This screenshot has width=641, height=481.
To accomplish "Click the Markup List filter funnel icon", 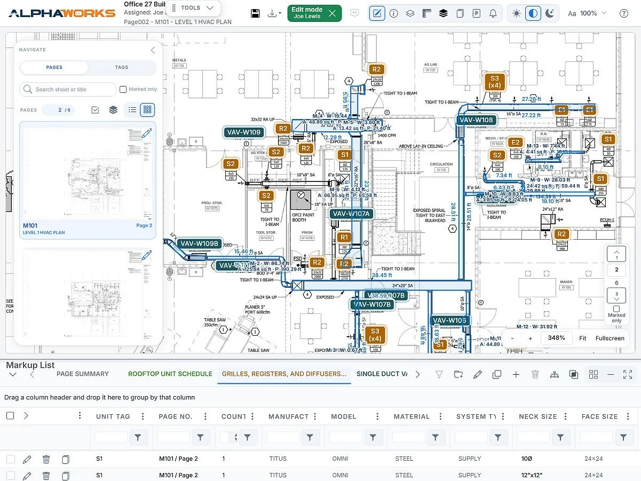I will pyautogui.click(x=439, y=375).
